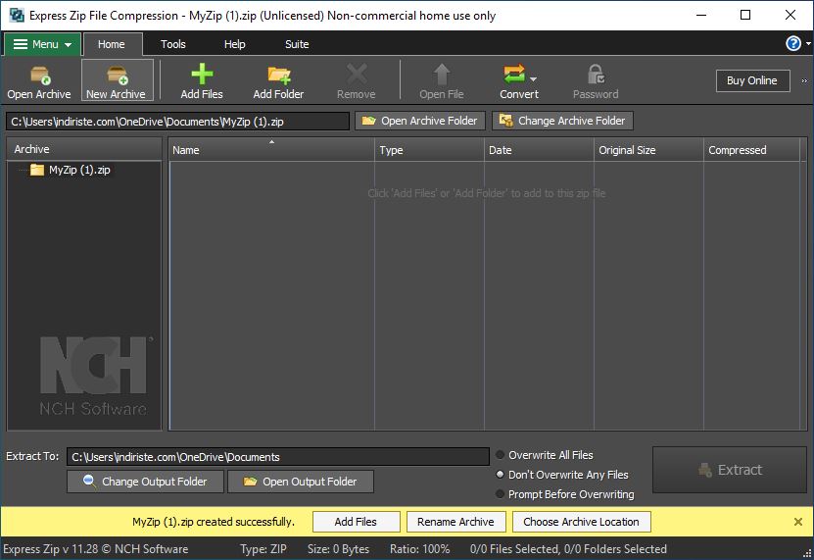Click 'Size: 0 Bytes' in status bar

click(339, 549)
